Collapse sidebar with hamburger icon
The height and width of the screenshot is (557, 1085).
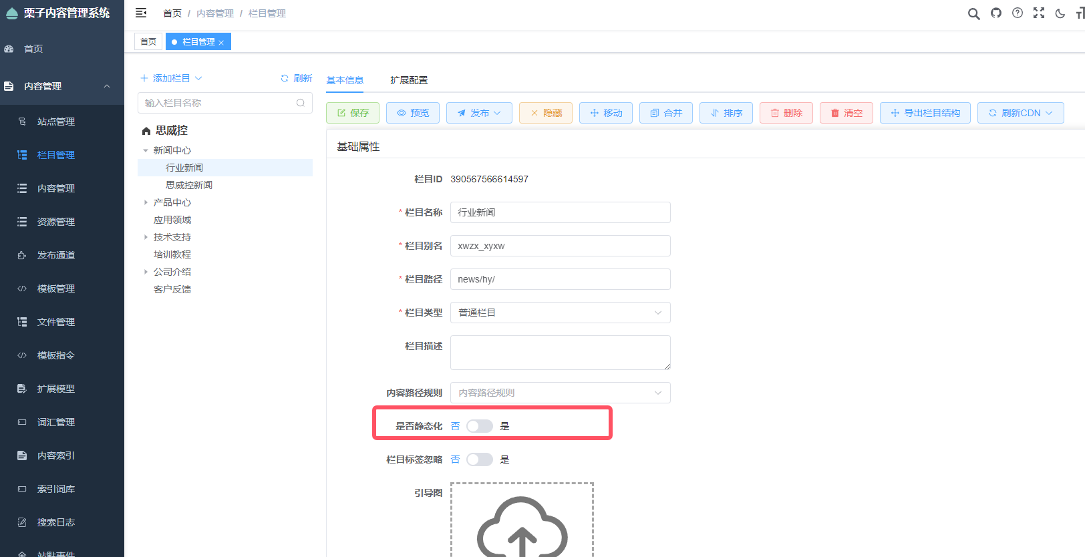pos(141,13)
